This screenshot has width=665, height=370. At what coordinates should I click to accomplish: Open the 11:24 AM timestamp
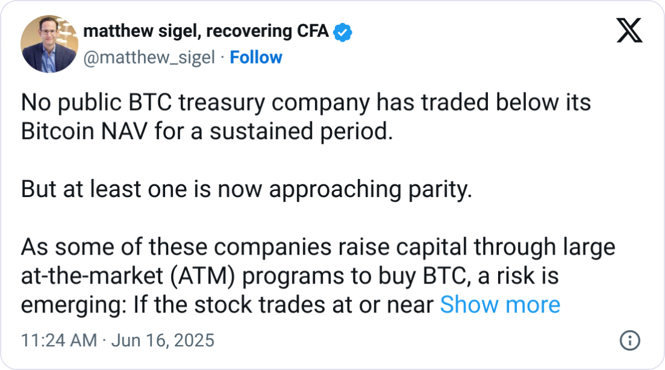click(x=59, y=340)
